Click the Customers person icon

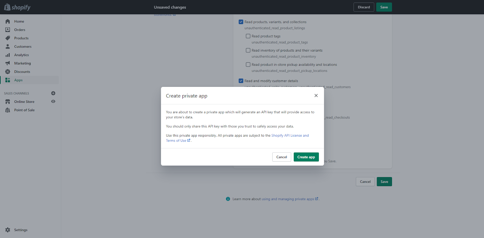pyautogui.click(x=8, y=46)
